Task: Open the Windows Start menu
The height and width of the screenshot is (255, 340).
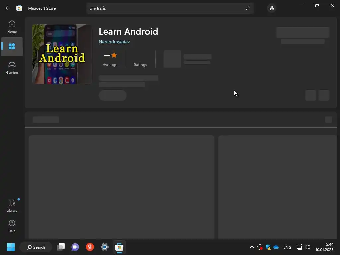Action: pyautogui.click(x=11, y=247)
